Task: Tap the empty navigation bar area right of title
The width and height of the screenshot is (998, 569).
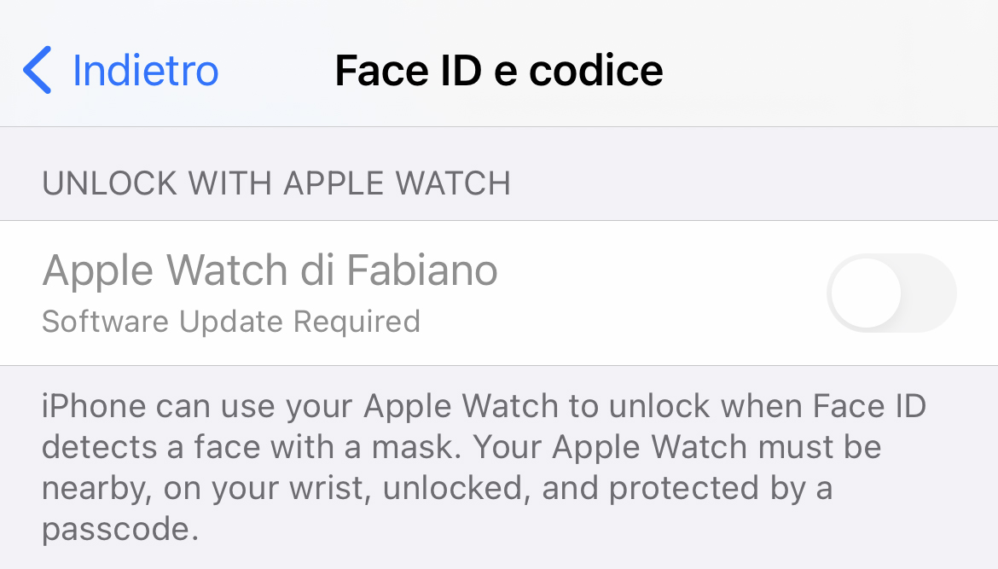Action: [x=827, y=70]
